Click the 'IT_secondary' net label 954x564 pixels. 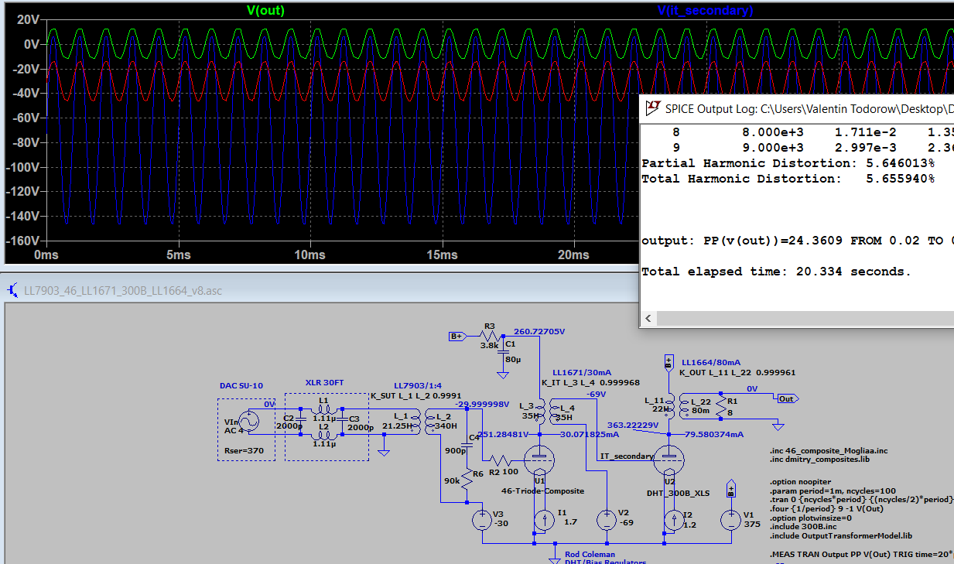[x=627, y=456]
